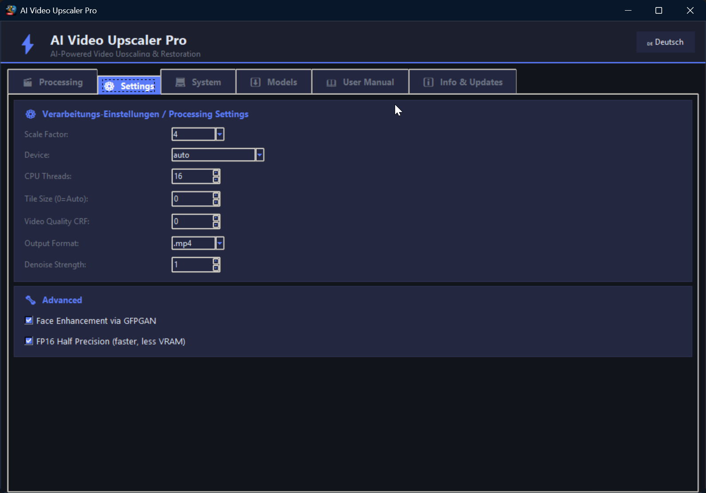Increase the Denoise Strength value
The image size is (706, 493).
(x=216, y=261)
